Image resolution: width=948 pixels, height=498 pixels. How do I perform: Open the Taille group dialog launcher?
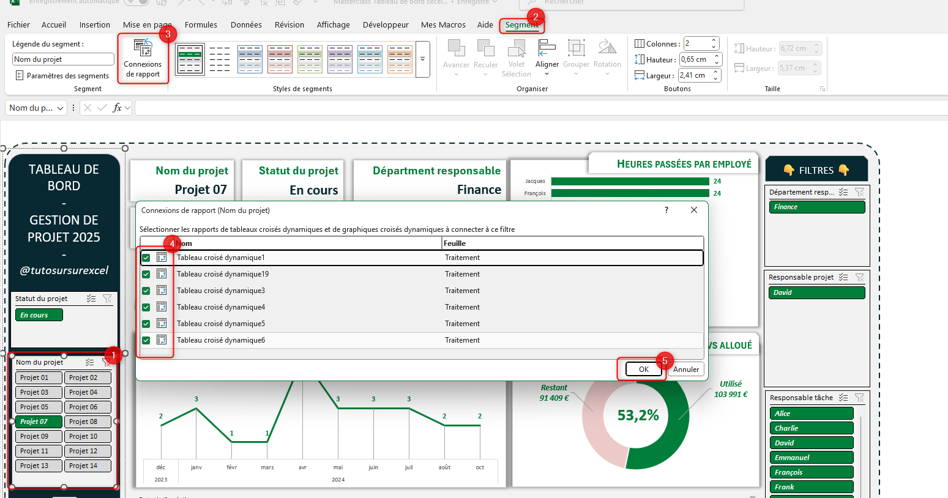tap(823, 89)
